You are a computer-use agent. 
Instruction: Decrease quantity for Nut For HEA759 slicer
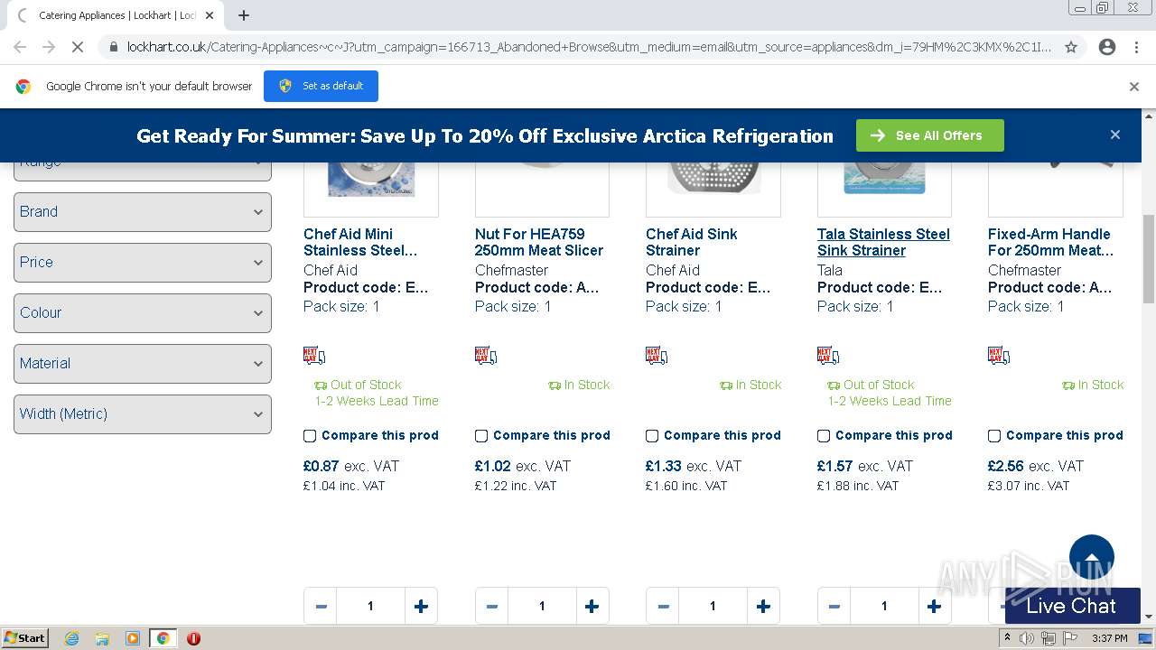click(491, 607)
